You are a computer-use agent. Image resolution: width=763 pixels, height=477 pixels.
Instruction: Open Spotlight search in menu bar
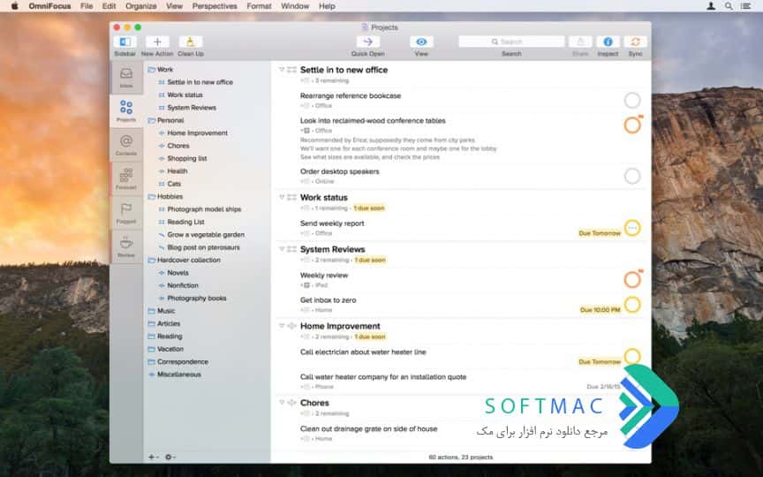pos(729,6)
